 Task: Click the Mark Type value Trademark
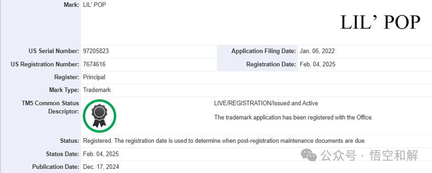[x=97, y=90]
